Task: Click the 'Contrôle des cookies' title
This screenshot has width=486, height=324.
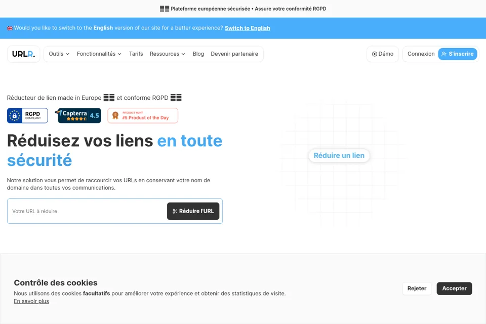Action: click(56, 283)
